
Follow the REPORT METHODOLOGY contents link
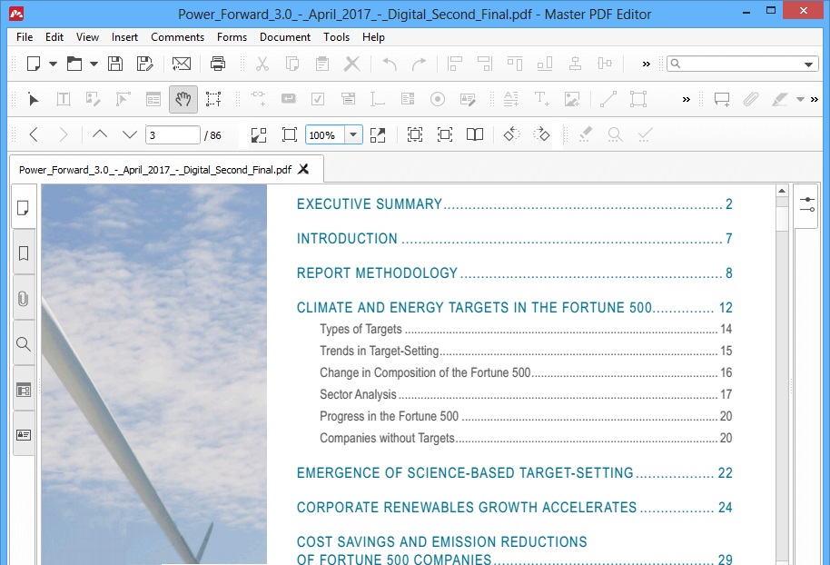514,273
